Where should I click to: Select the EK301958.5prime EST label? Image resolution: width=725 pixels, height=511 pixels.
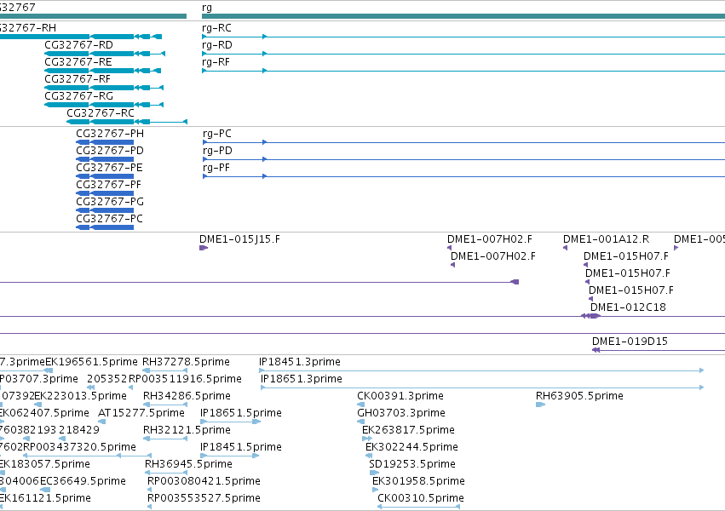click(418, 481)
